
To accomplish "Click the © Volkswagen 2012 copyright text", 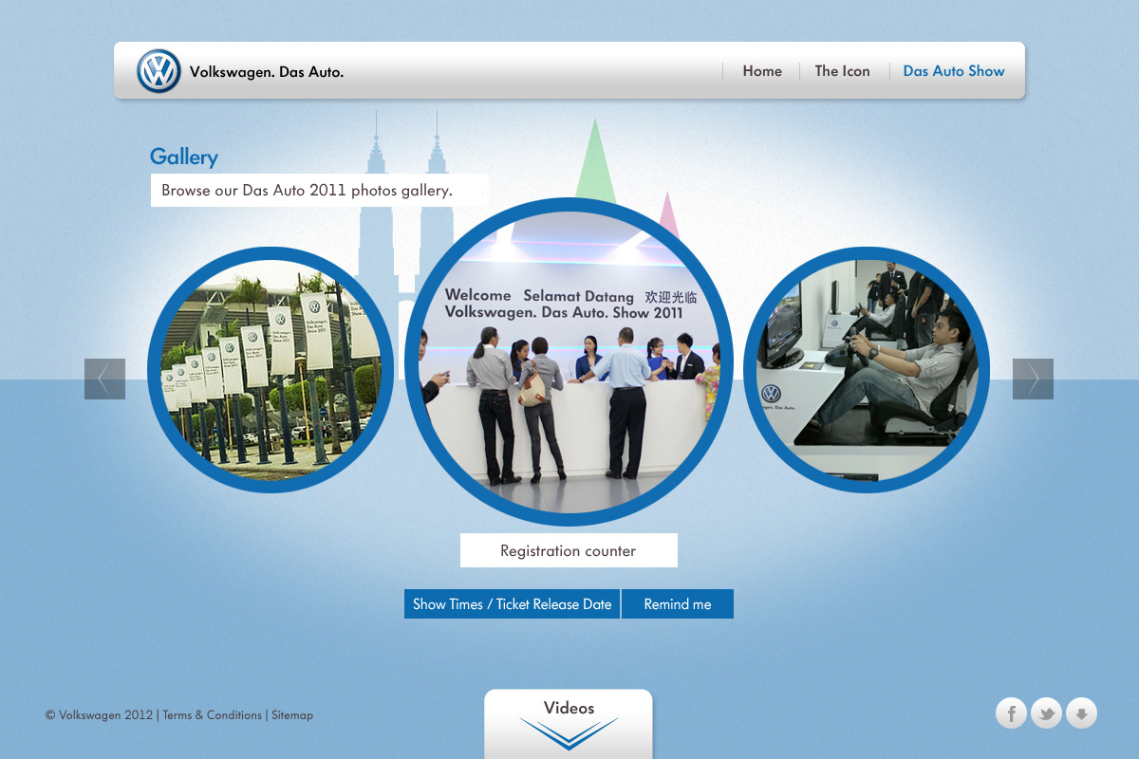I will pyautogui.click(x=99, y=715).
